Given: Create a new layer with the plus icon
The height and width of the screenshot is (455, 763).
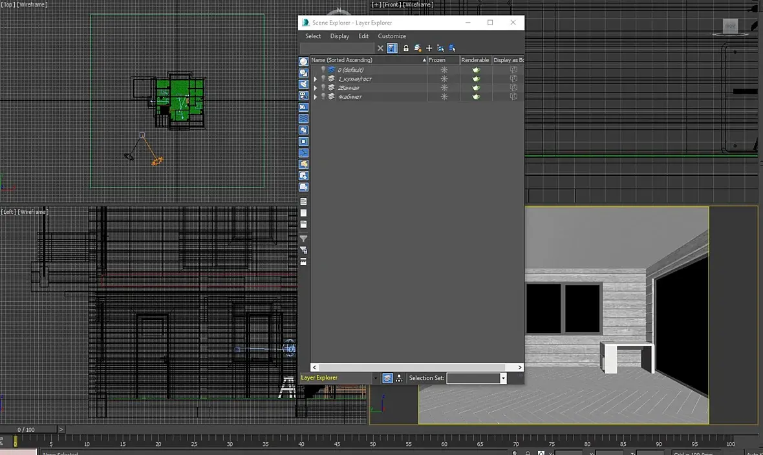Looking at the screenshot, I should coord(429,48).
